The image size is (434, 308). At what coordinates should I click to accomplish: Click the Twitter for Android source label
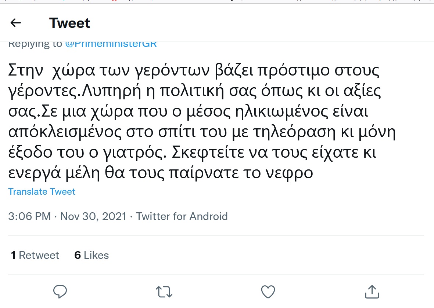point(182,216)
